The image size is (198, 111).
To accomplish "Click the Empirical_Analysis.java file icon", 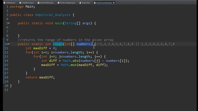I will click(95, 3).
